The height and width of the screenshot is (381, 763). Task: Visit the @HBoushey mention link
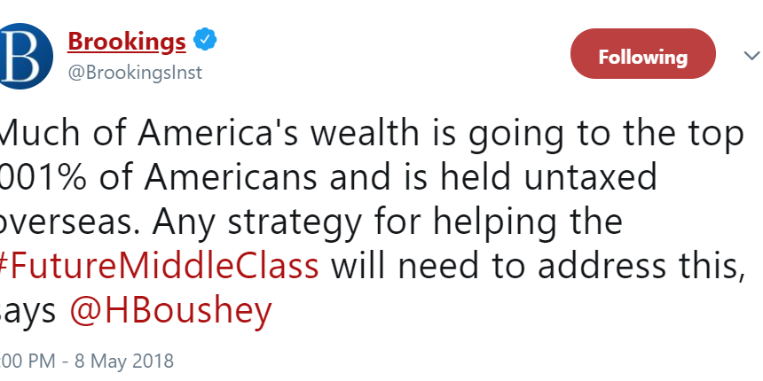(168, 311)
